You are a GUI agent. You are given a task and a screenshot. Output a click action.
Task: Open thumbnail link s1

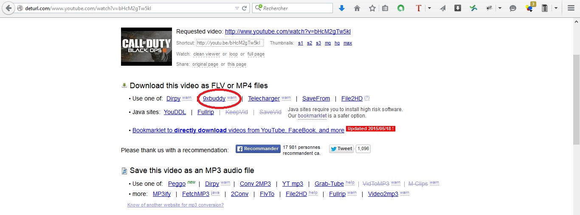pyautogui.click(x=301, y=43)
